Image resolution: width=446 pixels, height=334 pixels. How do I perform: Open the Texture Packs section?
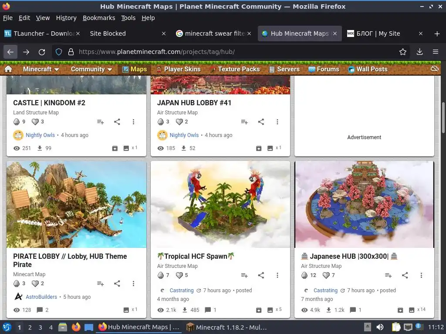(235, 69)
